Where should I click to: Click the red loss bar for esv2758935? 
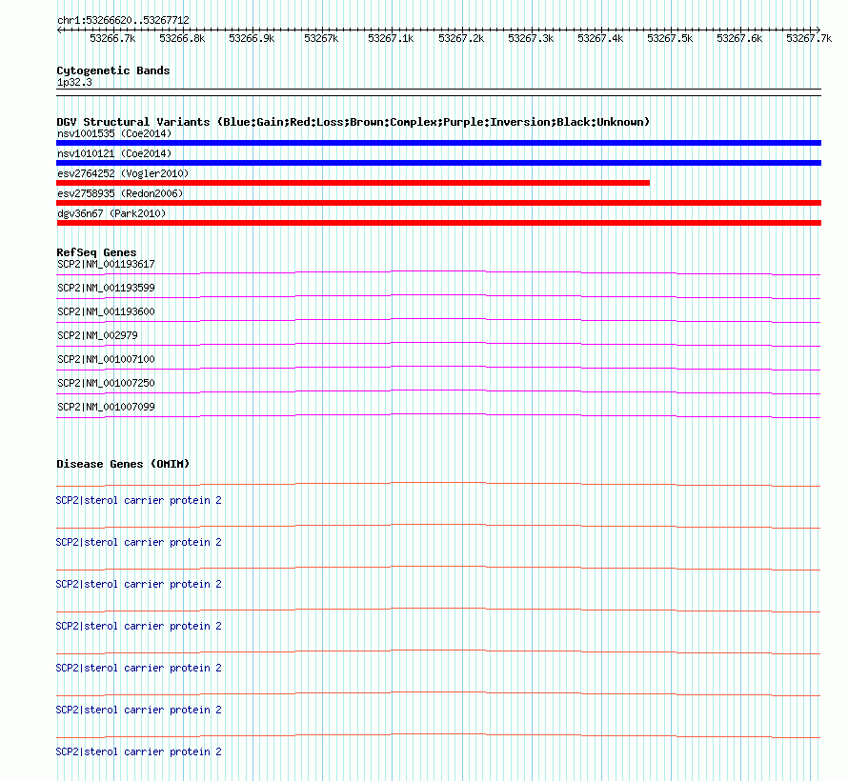pyautogui.click(x=438, y=203)
